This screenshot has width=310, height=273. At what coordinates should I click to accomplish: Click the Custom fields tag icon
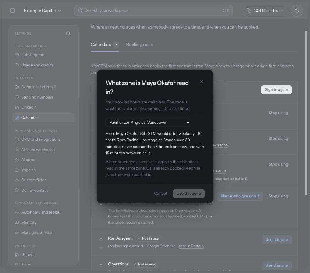pyautogui.click(x=17, y=180)
